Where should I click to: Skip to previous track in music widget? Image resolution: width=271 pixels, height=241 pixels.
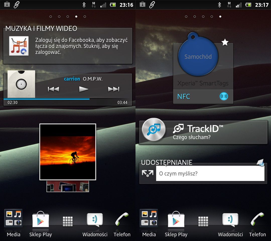click(53, 89)
